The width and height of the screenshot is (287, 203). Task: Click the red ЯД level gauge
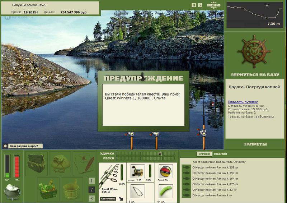(x=17, y=166)
